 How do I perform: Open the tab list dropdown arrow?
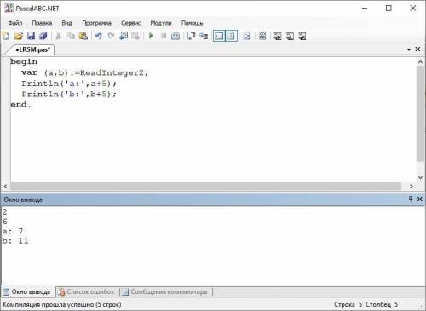[x=409, y=49]
